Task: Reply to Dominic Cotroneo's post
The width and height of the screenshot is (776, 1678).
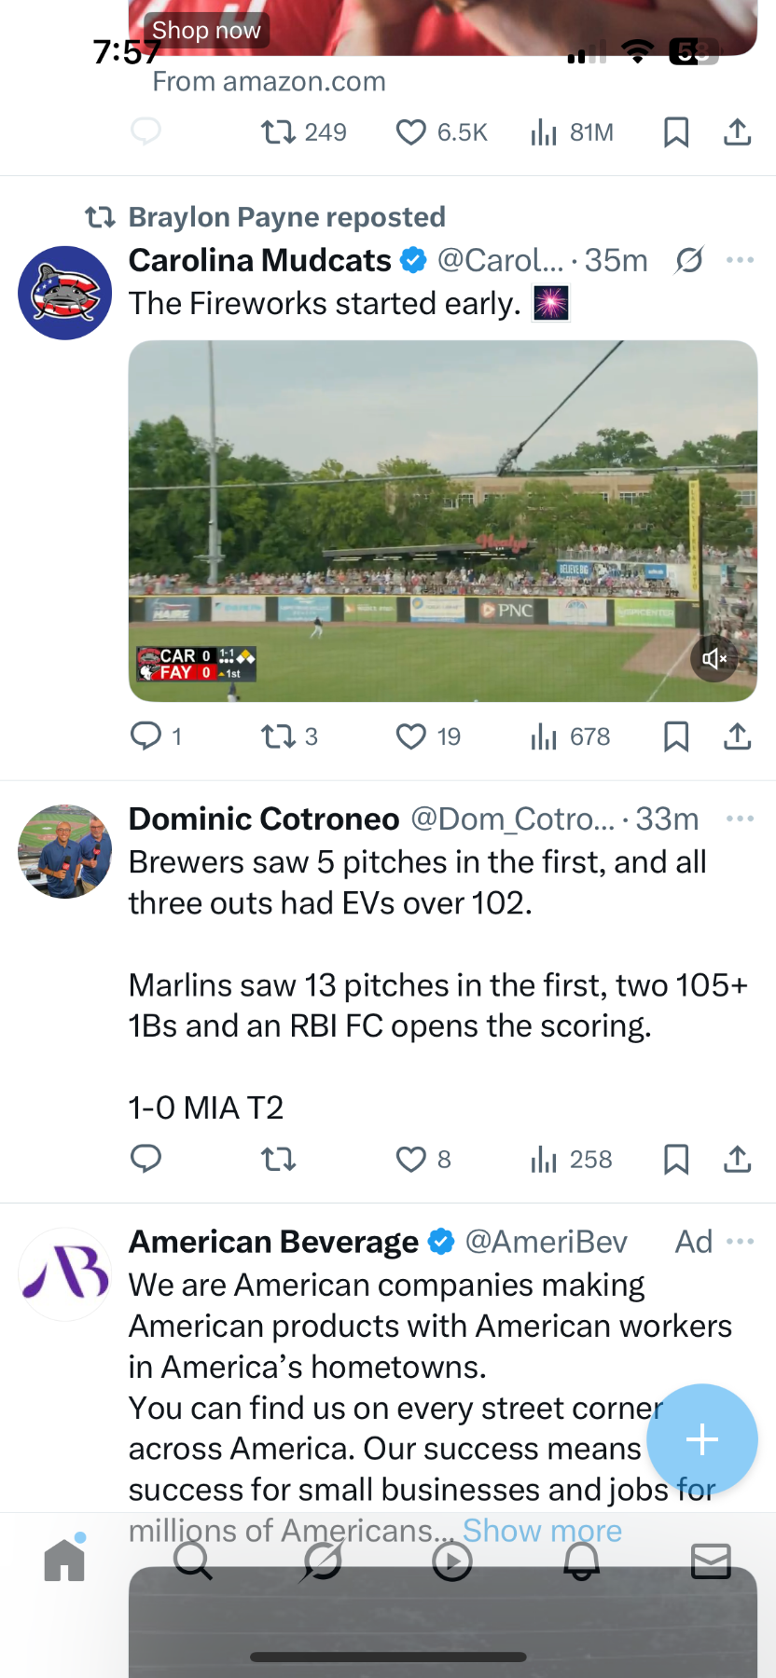Action: click(x=145, y=1159)
